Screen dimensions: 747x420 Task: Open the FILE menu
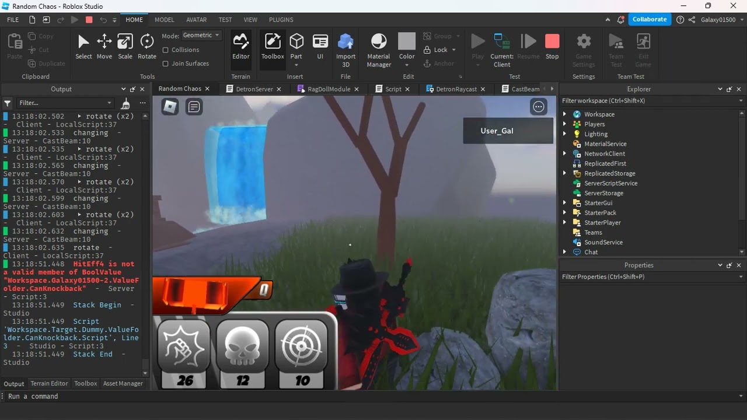click(13, 20)
